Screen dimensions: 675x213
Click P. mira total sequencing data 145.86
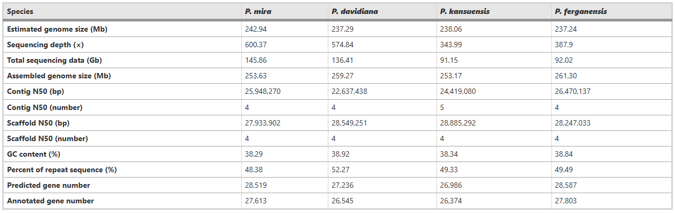tap(254, 60)
